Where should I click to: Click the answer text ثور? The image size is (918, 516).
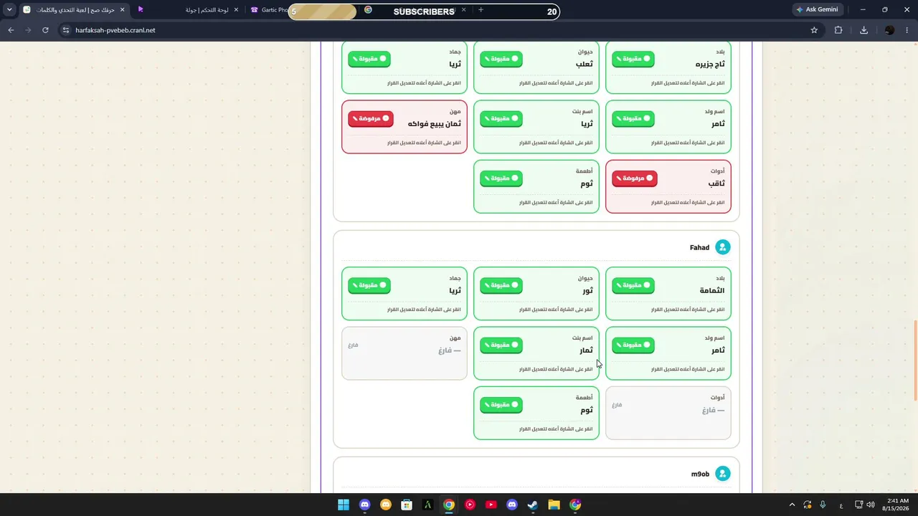coord(587,291)
